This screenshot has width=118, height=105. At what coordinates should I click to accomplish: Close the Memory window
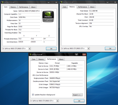coord(115,2)
